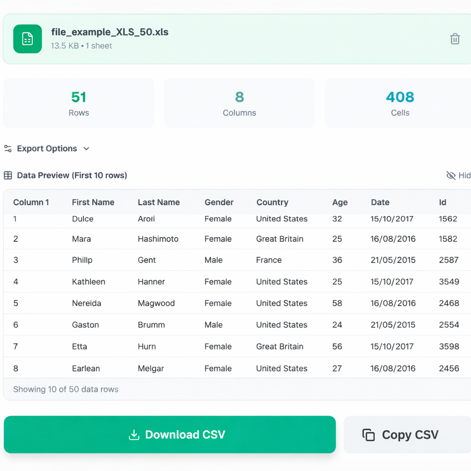Click the Data Preview (First 10 rows) heading

(72, 175)
